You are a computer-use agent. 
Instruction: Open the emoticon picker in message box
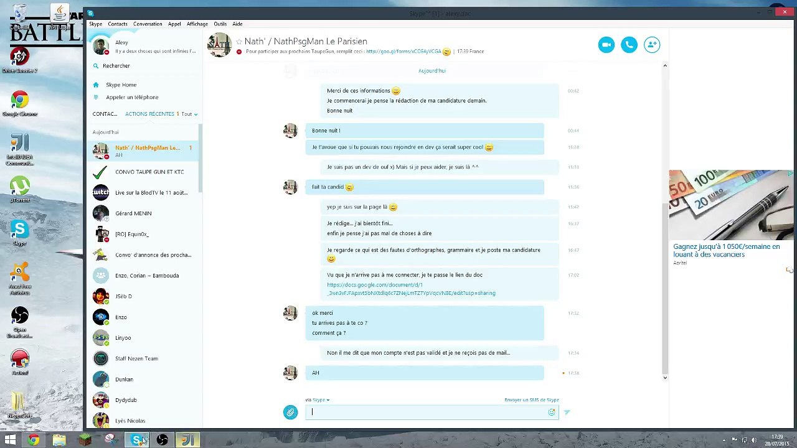[x=551, y=412]
